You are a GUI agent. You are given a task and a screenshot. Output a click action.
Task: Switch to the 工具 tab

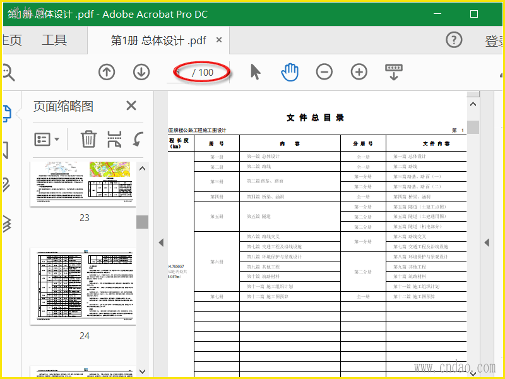(54, 40)
